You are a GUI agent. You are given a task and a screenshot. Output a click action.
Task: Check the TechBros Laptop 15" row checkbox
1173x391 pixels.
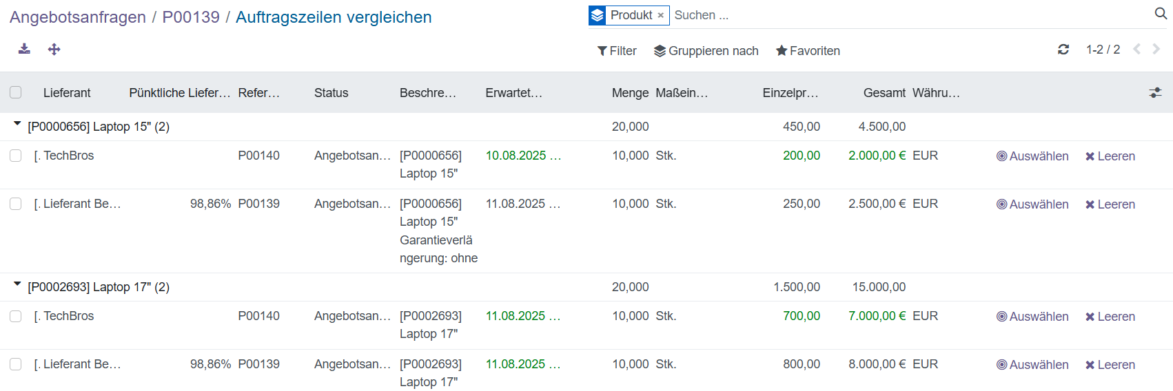tap(16, 156)
